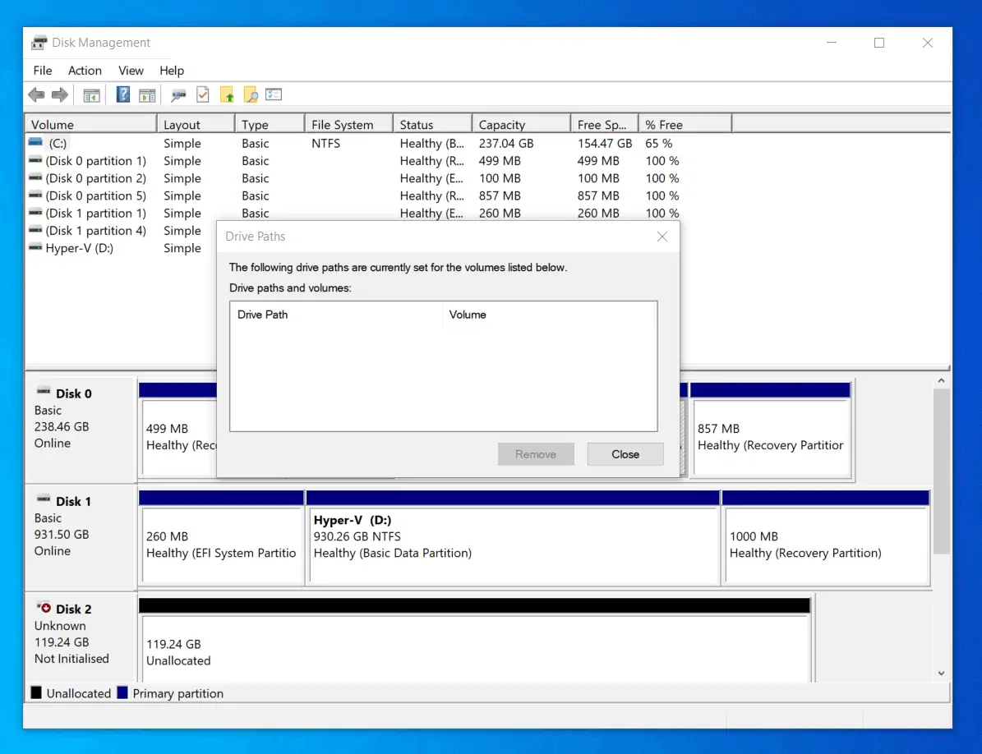Select the 119.24 GB Unallocated space block
This screenshot has width=982, height=754.
474,641
